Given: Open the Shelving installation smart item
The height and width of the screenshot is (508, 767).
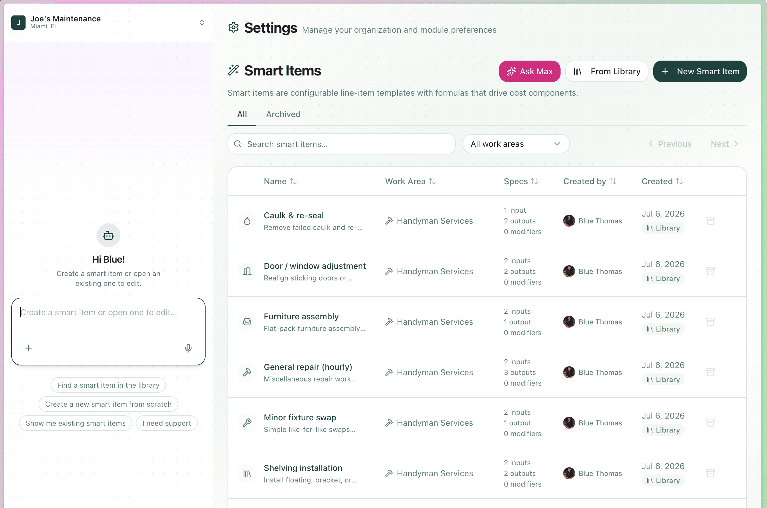Looking at the screenshot, I should 303,468.
